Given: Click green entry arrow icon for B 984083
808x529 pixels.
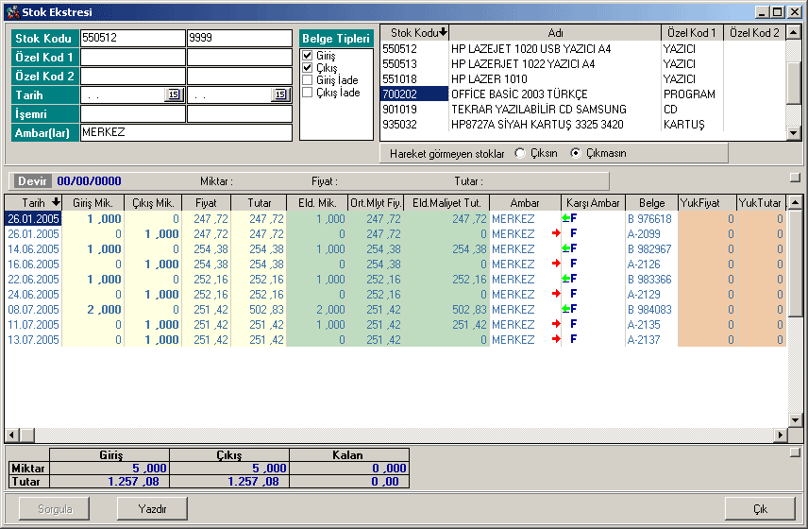Looking at the screenshot, I should click(x=565, y=309).
